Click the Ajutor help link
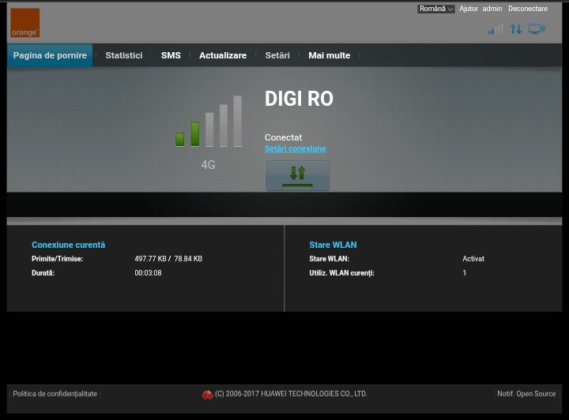Image resolution: width=569 pixels, height=420 pixels. [x=469, y=9]
